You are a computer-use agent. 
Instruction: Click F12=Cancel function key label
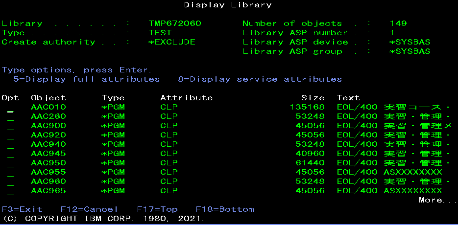(89, 209)
